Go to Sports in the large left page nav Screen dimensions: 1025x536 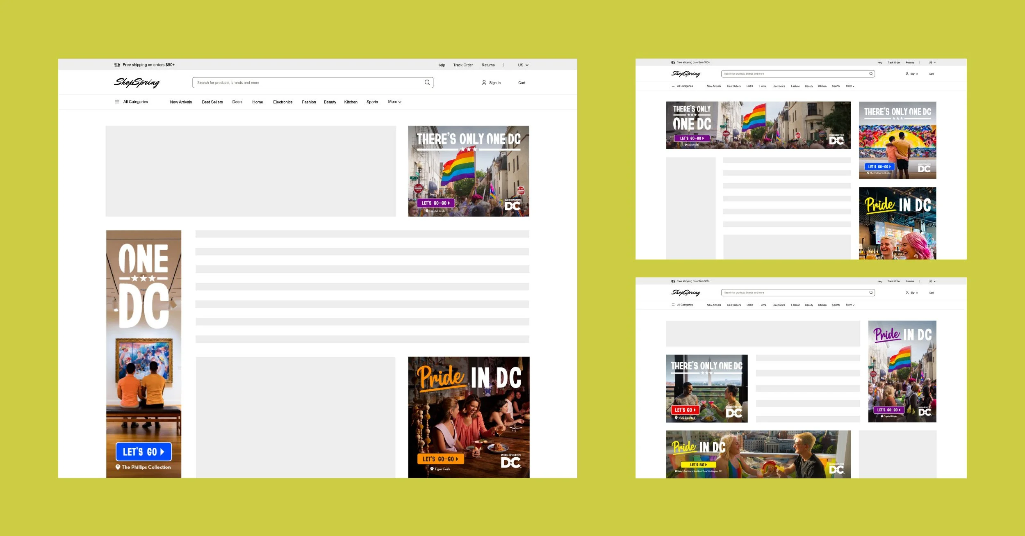[372, 102]
